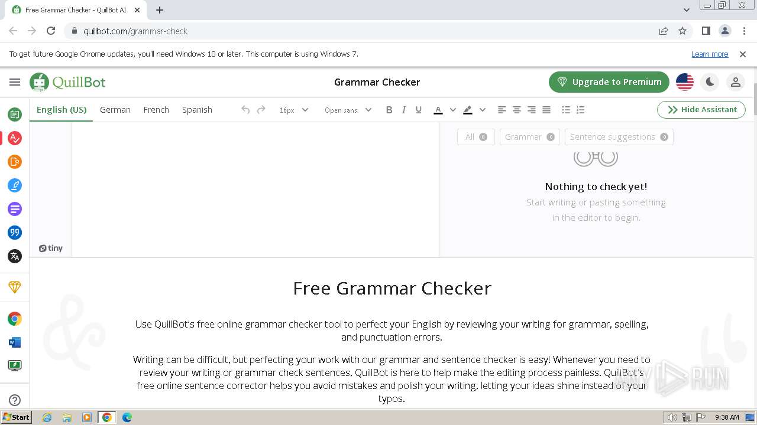Click Upgrade to Premium button
Image resolution: width=757 pixels, height=425 pixels.
point(609,82)
